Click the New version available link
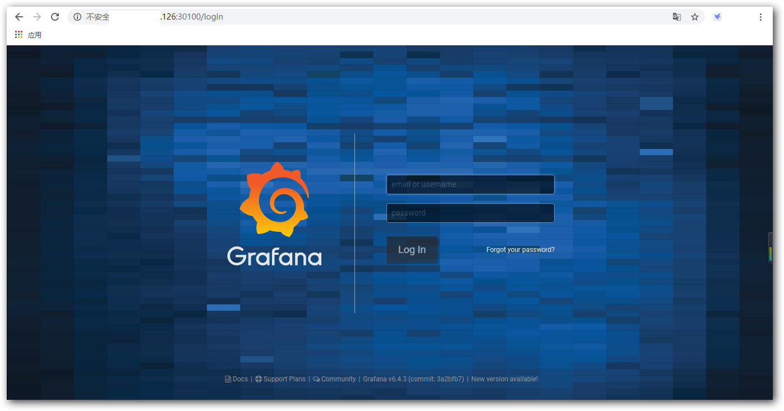The image size is (784, 411). coord(504,379)
